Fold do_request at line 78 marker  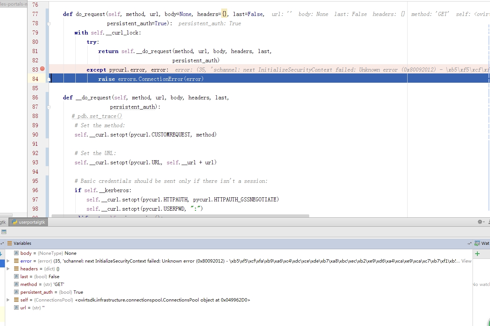[49, 23]
